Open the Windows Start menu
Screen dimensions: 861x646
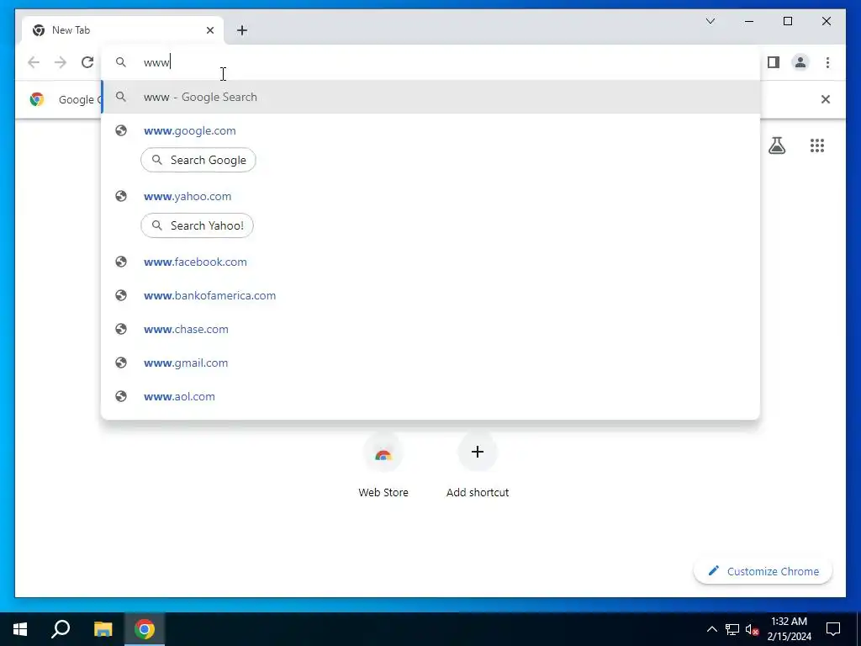coord(20,629)
